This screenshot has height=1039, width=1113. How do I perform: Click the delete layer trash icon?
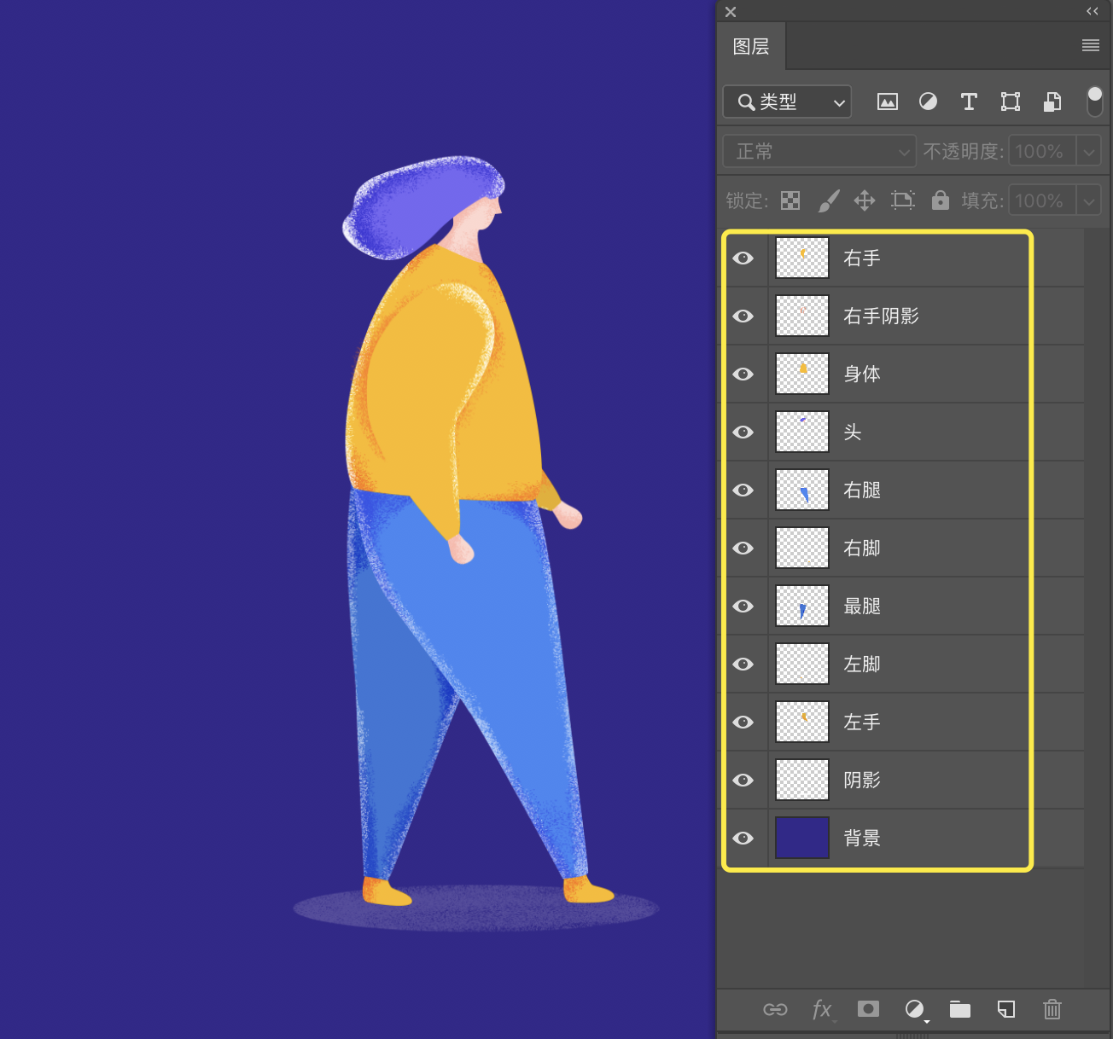[x=1052, y=1010]
